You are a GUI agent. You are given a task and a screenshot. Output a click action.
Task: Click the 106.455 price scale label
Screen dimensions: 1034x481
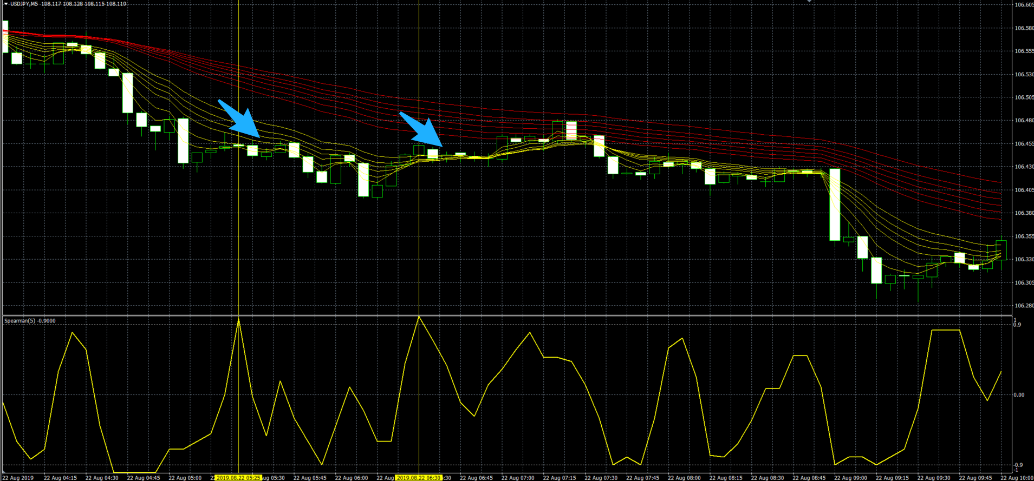coord(1023,144)
